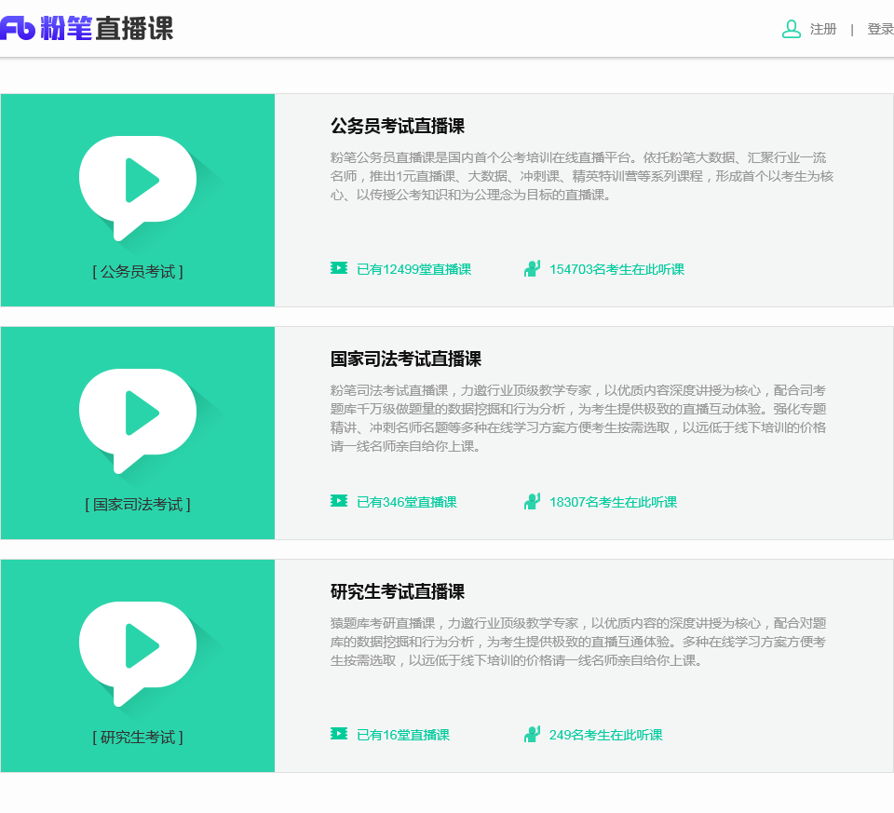Open the 注册 registration link
This screenshot has height=813, width=894.
pos(822,29)
